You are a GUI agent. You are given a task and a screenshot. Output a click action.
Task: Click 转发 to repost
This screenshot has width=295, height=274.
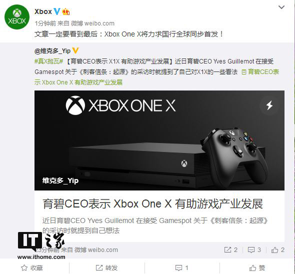pos(106,267)
